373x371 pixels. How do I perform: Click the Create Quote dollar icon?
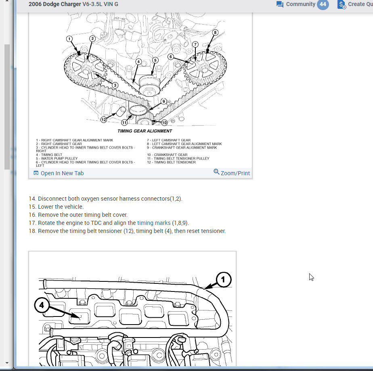click(342, 4)
